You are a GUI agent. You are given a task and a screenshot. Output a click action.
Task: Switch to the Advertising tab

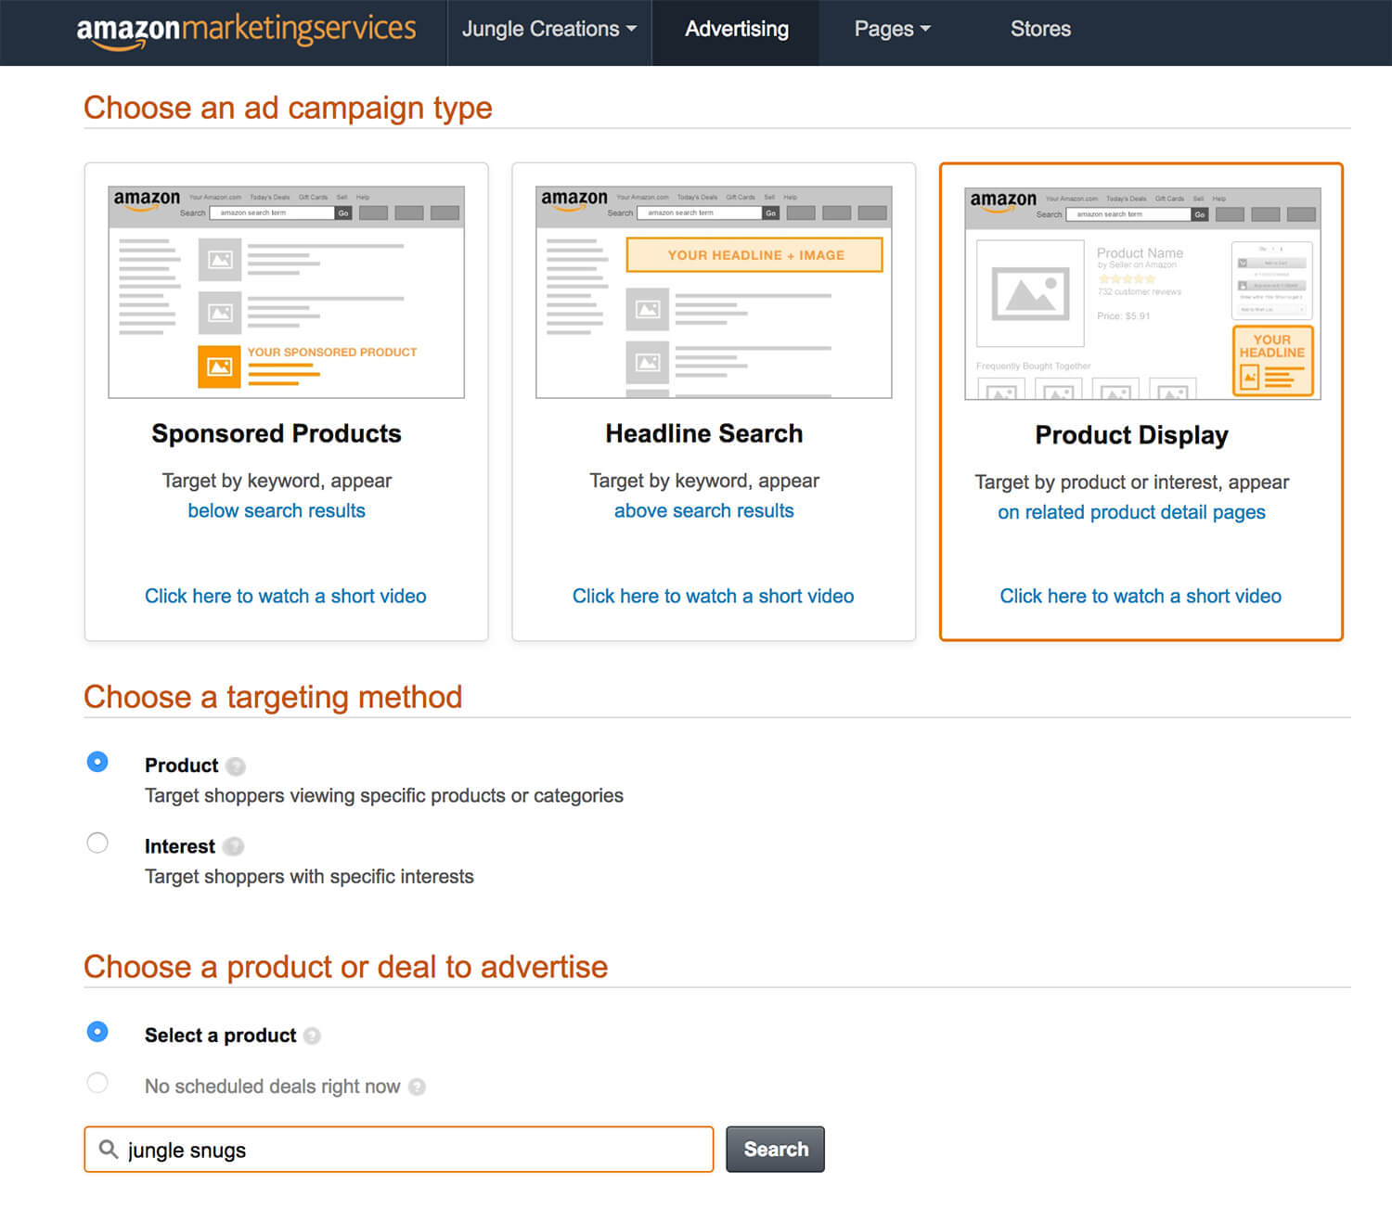(737, 29)
